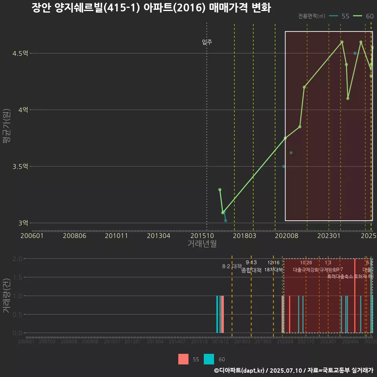Click the 0.0 label on volume axis
The image size is (377, 377).
[17, 333]
